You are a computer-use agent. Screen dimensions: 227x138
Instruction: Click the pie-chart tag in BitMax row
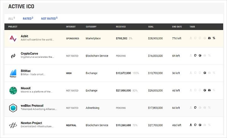click(x=205, y=73)
